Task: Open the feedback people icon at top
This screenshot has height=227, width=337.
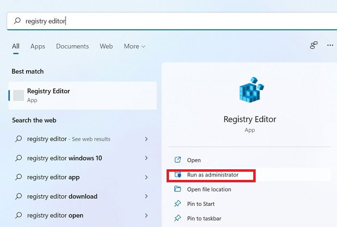Action: click(x=314, y=45)
